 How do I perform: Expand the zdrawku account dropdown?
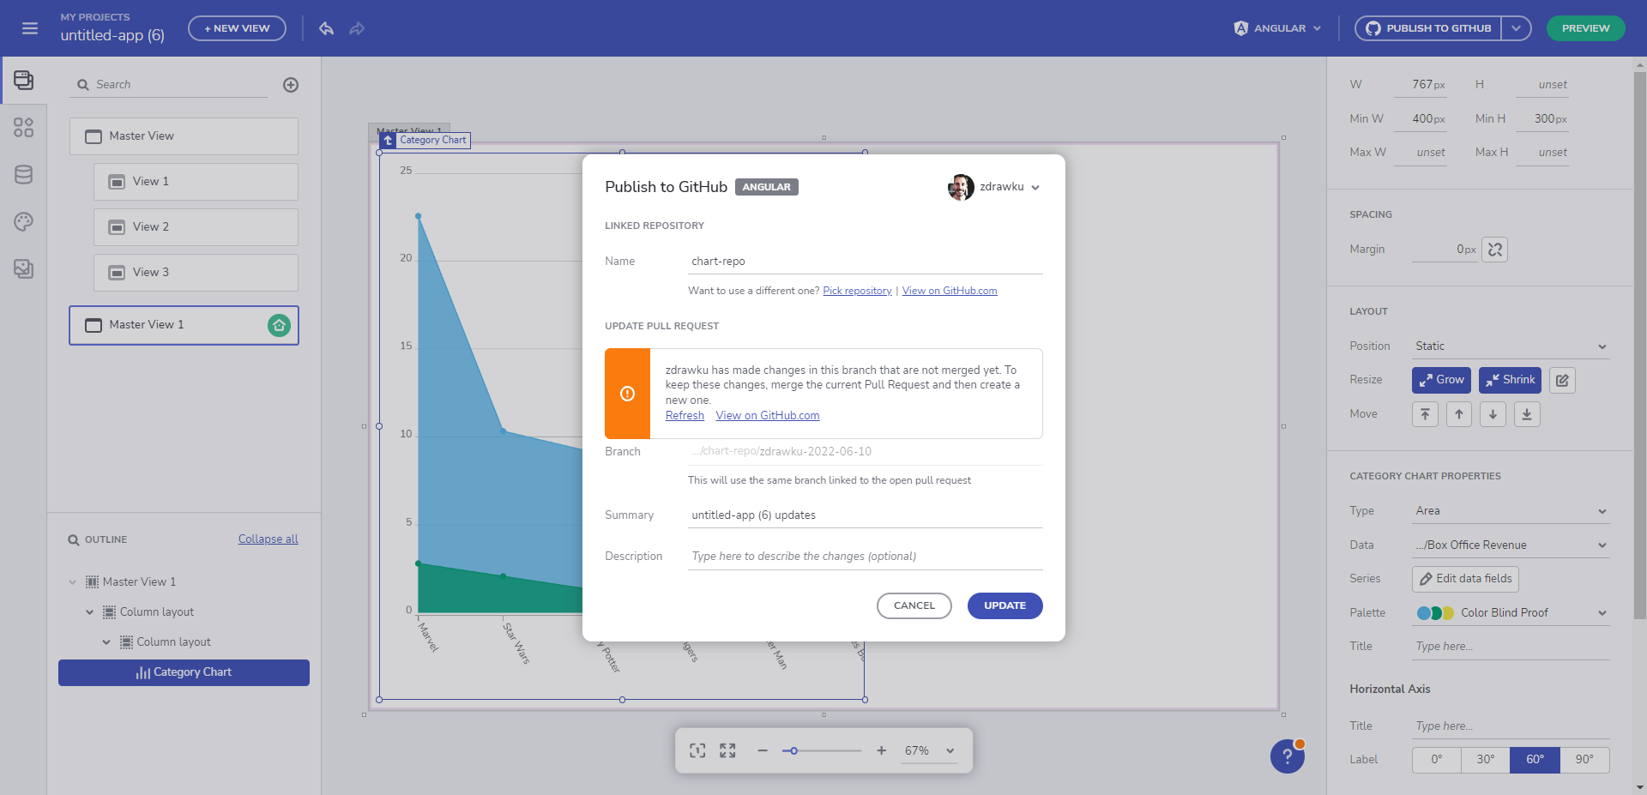(1035, 188)
